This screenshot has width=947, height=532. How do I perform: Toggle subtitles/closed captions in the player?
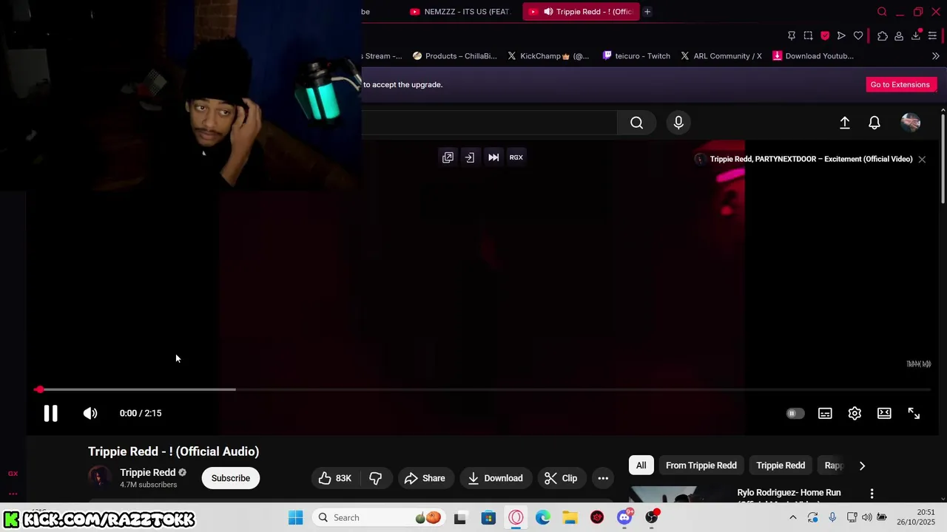(x=825, y=414)
